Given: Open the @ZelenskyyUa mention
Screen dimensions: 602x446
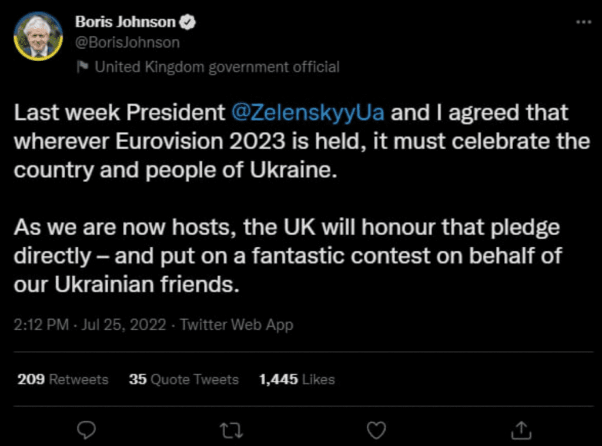Looking at the screenshot, I should coord(309,113).
